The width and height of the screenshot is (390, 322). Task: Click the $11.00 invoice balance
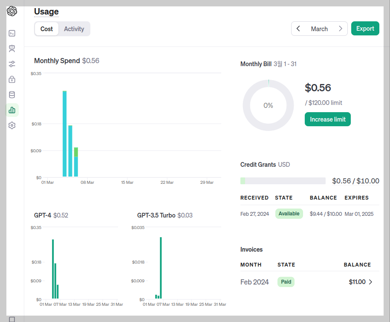pyautogui.click(x=357, y=282)
